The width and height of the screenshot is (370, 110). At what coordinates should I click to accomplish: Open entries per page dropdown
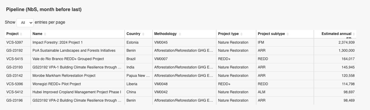point(25,22)
